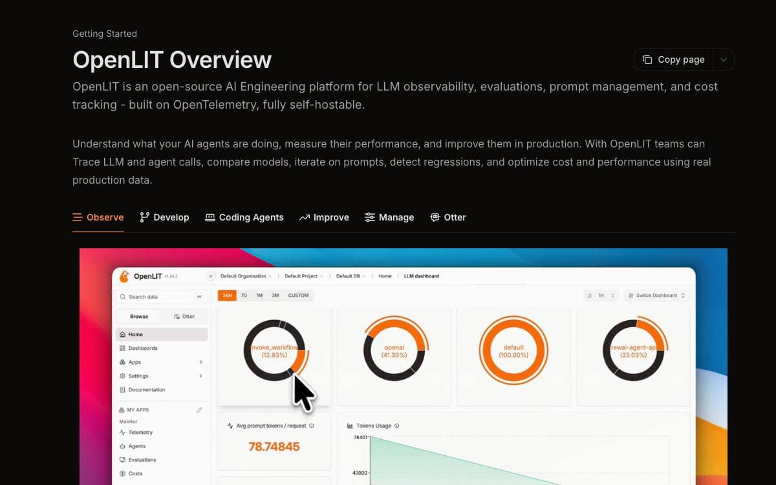
Task: Click the OpenLIT Overview heading
Action: pos(172,59)
